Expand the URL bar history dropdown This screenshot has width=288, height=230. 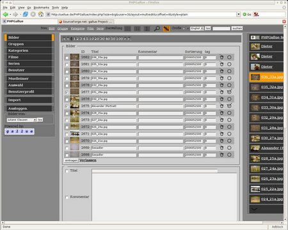click(238, 14)
